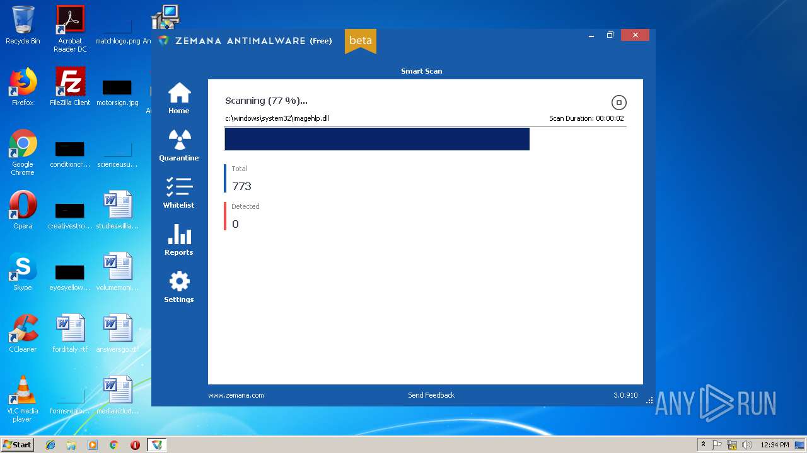The image size is (807, 453).
Task: Select Acrobat Reader DC desktop shortcut
Action: click(x=70, y=29)
